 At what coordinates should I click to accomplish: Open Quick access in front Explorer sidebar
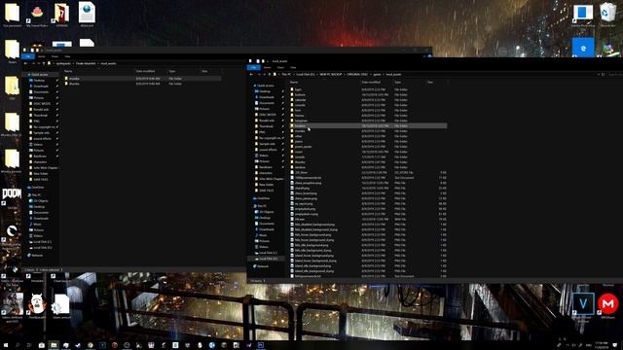click(x=265, y=86)
